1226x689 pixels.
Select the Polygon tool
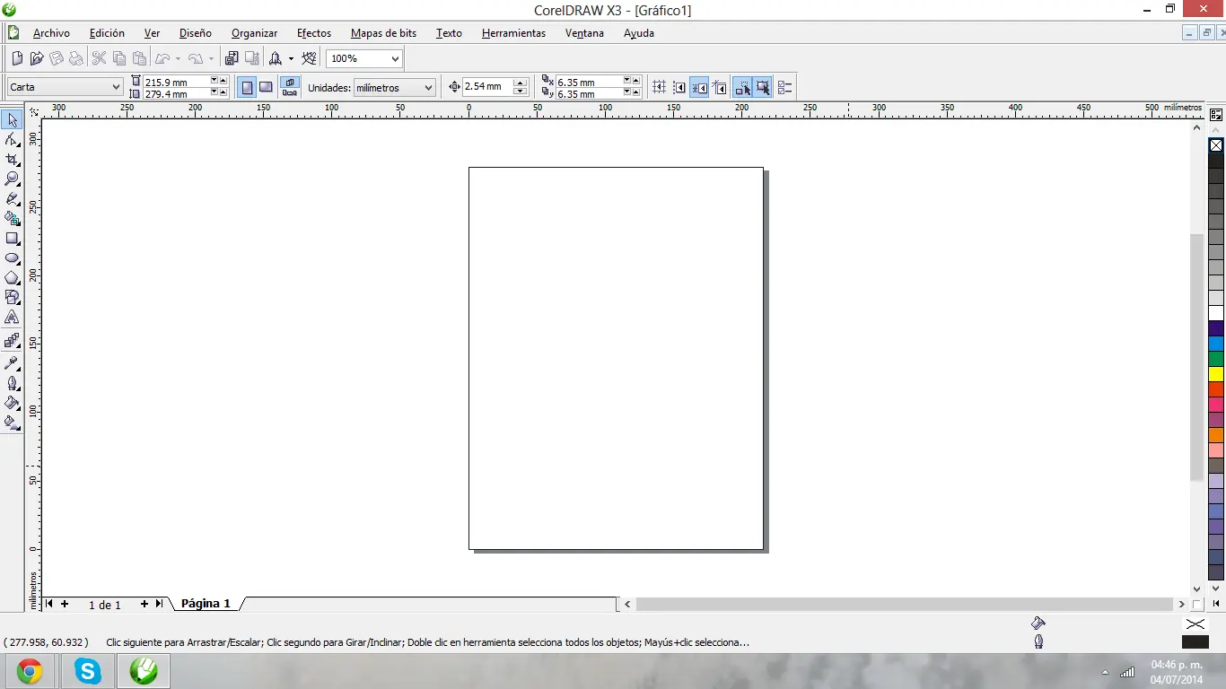[12, 278]
